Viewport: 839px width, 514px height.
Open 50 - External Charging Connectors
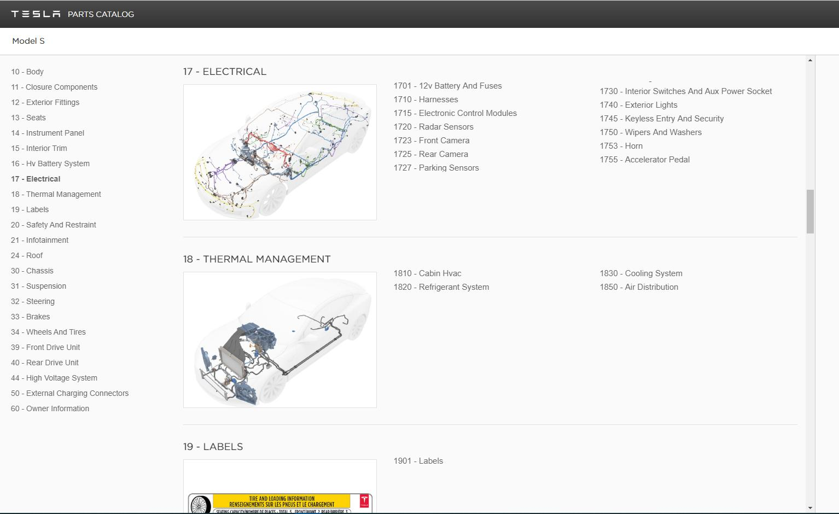click(x=70, y=393)
